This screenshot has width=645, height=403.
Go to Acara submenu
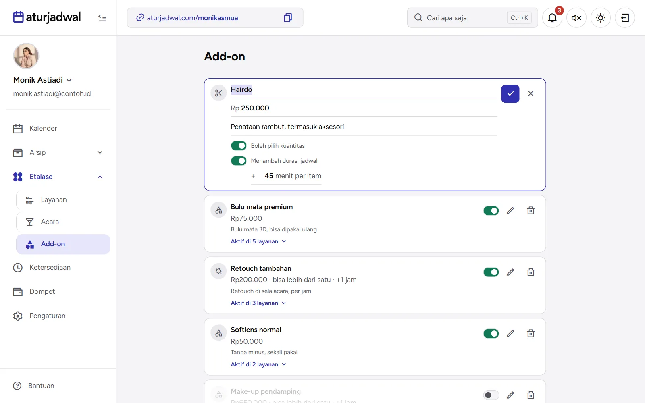[63, 222]
